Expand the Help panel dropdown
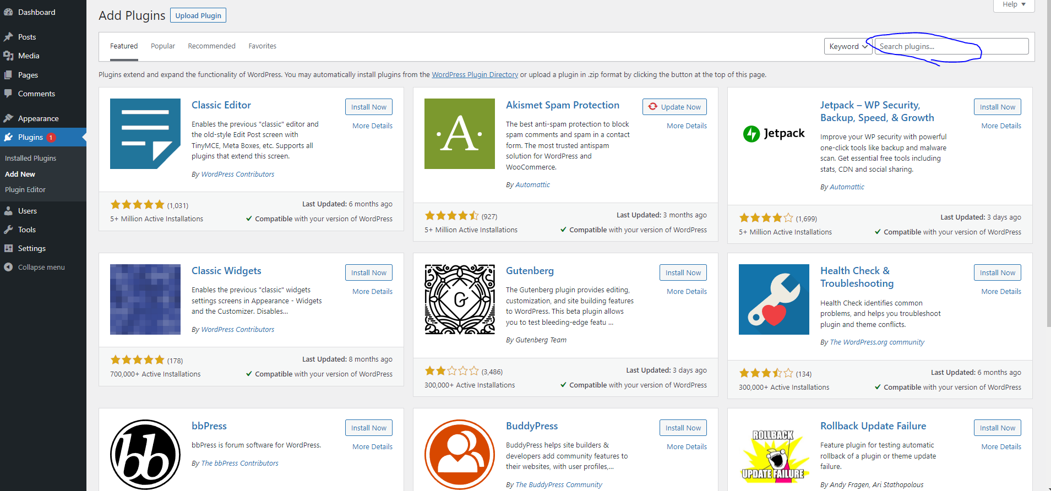Viewport: 1051px width, 491px height. point(1014,4)
